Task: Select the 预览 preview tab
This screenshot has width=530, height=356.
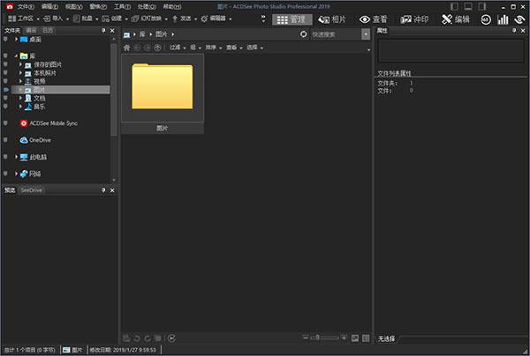Action: [x=10, y=190]
